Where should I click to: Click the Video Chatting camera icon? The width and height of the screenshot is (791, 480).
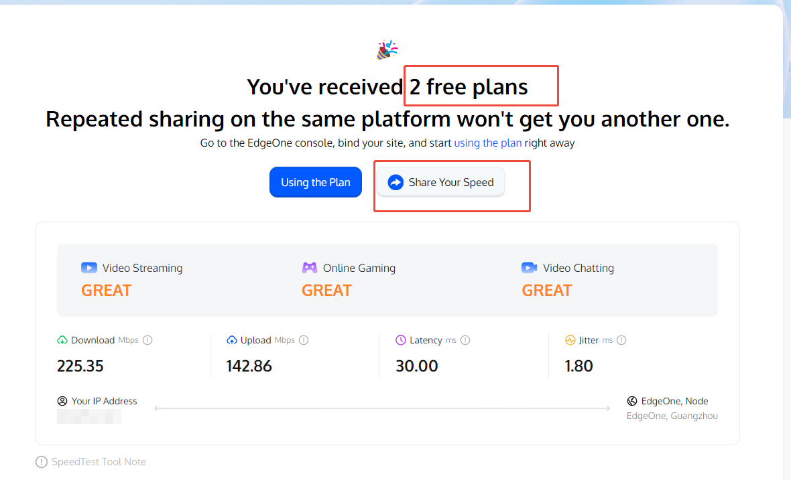click(529, 268)
